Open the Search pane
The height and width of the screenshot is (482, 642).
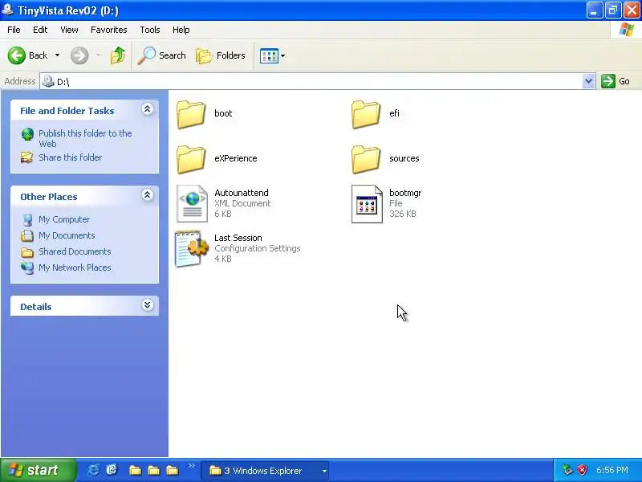tap(161, 55)
